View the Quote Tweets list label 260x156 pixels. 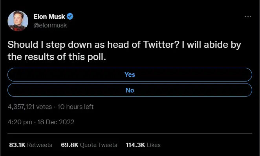(99, 145)
